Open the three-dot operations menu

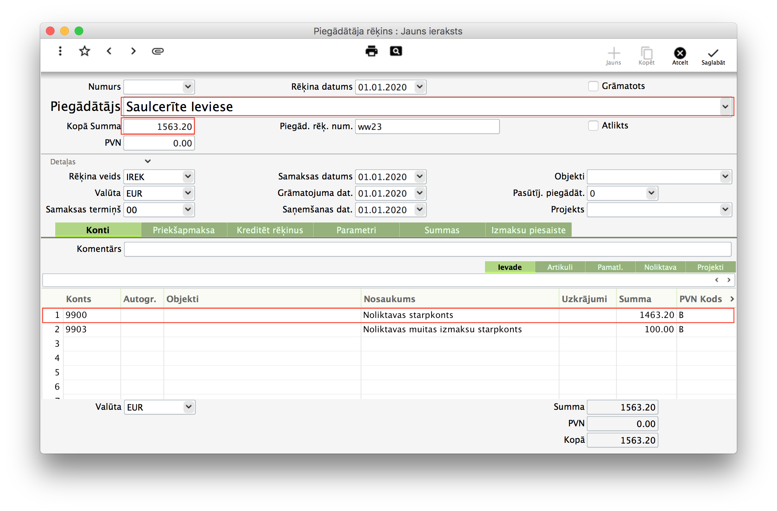tap(60, 51)
